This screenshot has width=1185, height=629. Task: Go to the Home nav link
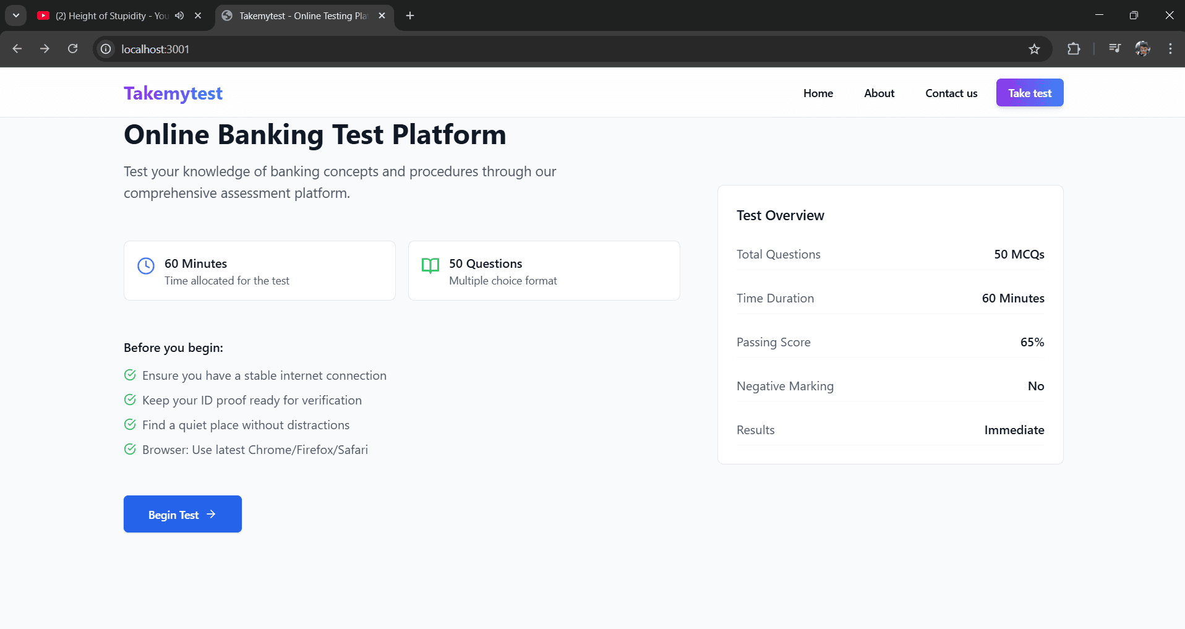(x=818, y=93)
